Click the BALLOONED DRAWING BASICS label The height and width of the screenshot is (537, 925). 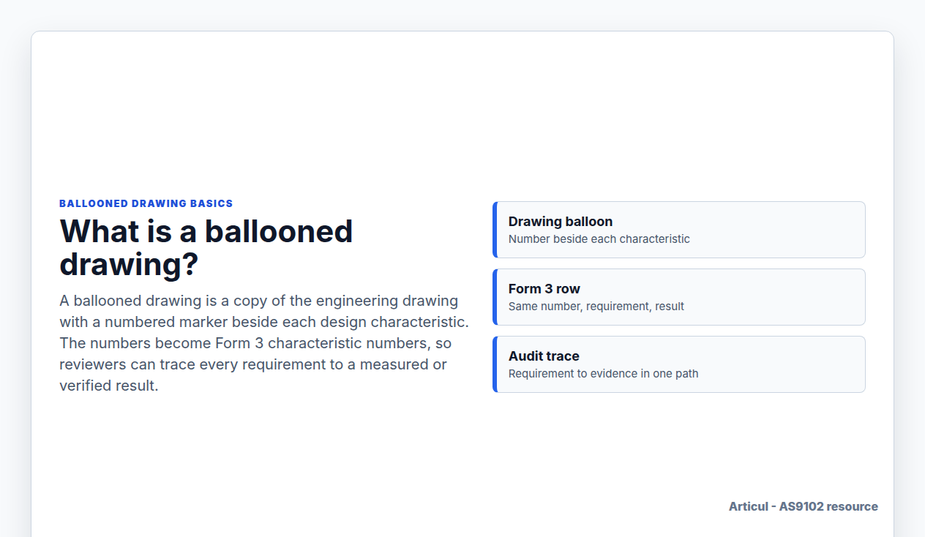(146, 203)
